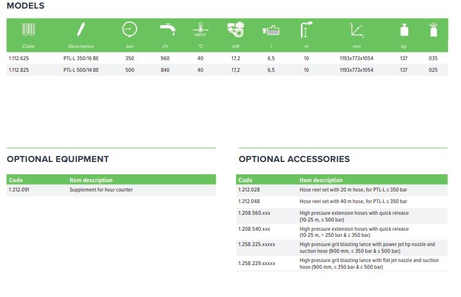
Task: Select hour counter code 1.212.091
Action: coord(18,190)
